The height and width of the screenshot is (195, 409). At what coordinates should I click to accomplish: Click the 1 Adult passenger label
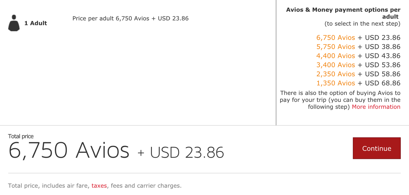pyautogui.click(x=36, y=23)
